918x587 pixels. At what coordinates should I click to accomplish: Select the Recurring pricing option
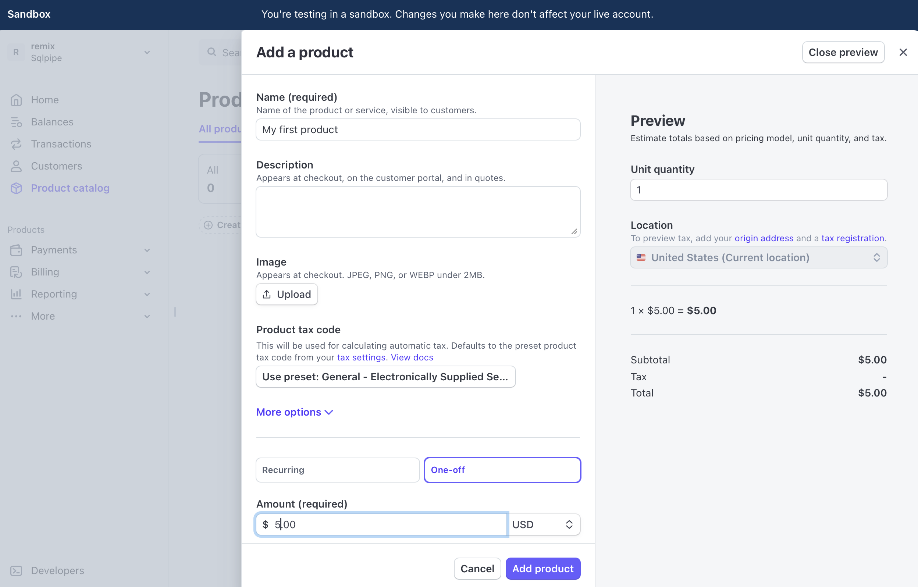(x=337, y=470)
